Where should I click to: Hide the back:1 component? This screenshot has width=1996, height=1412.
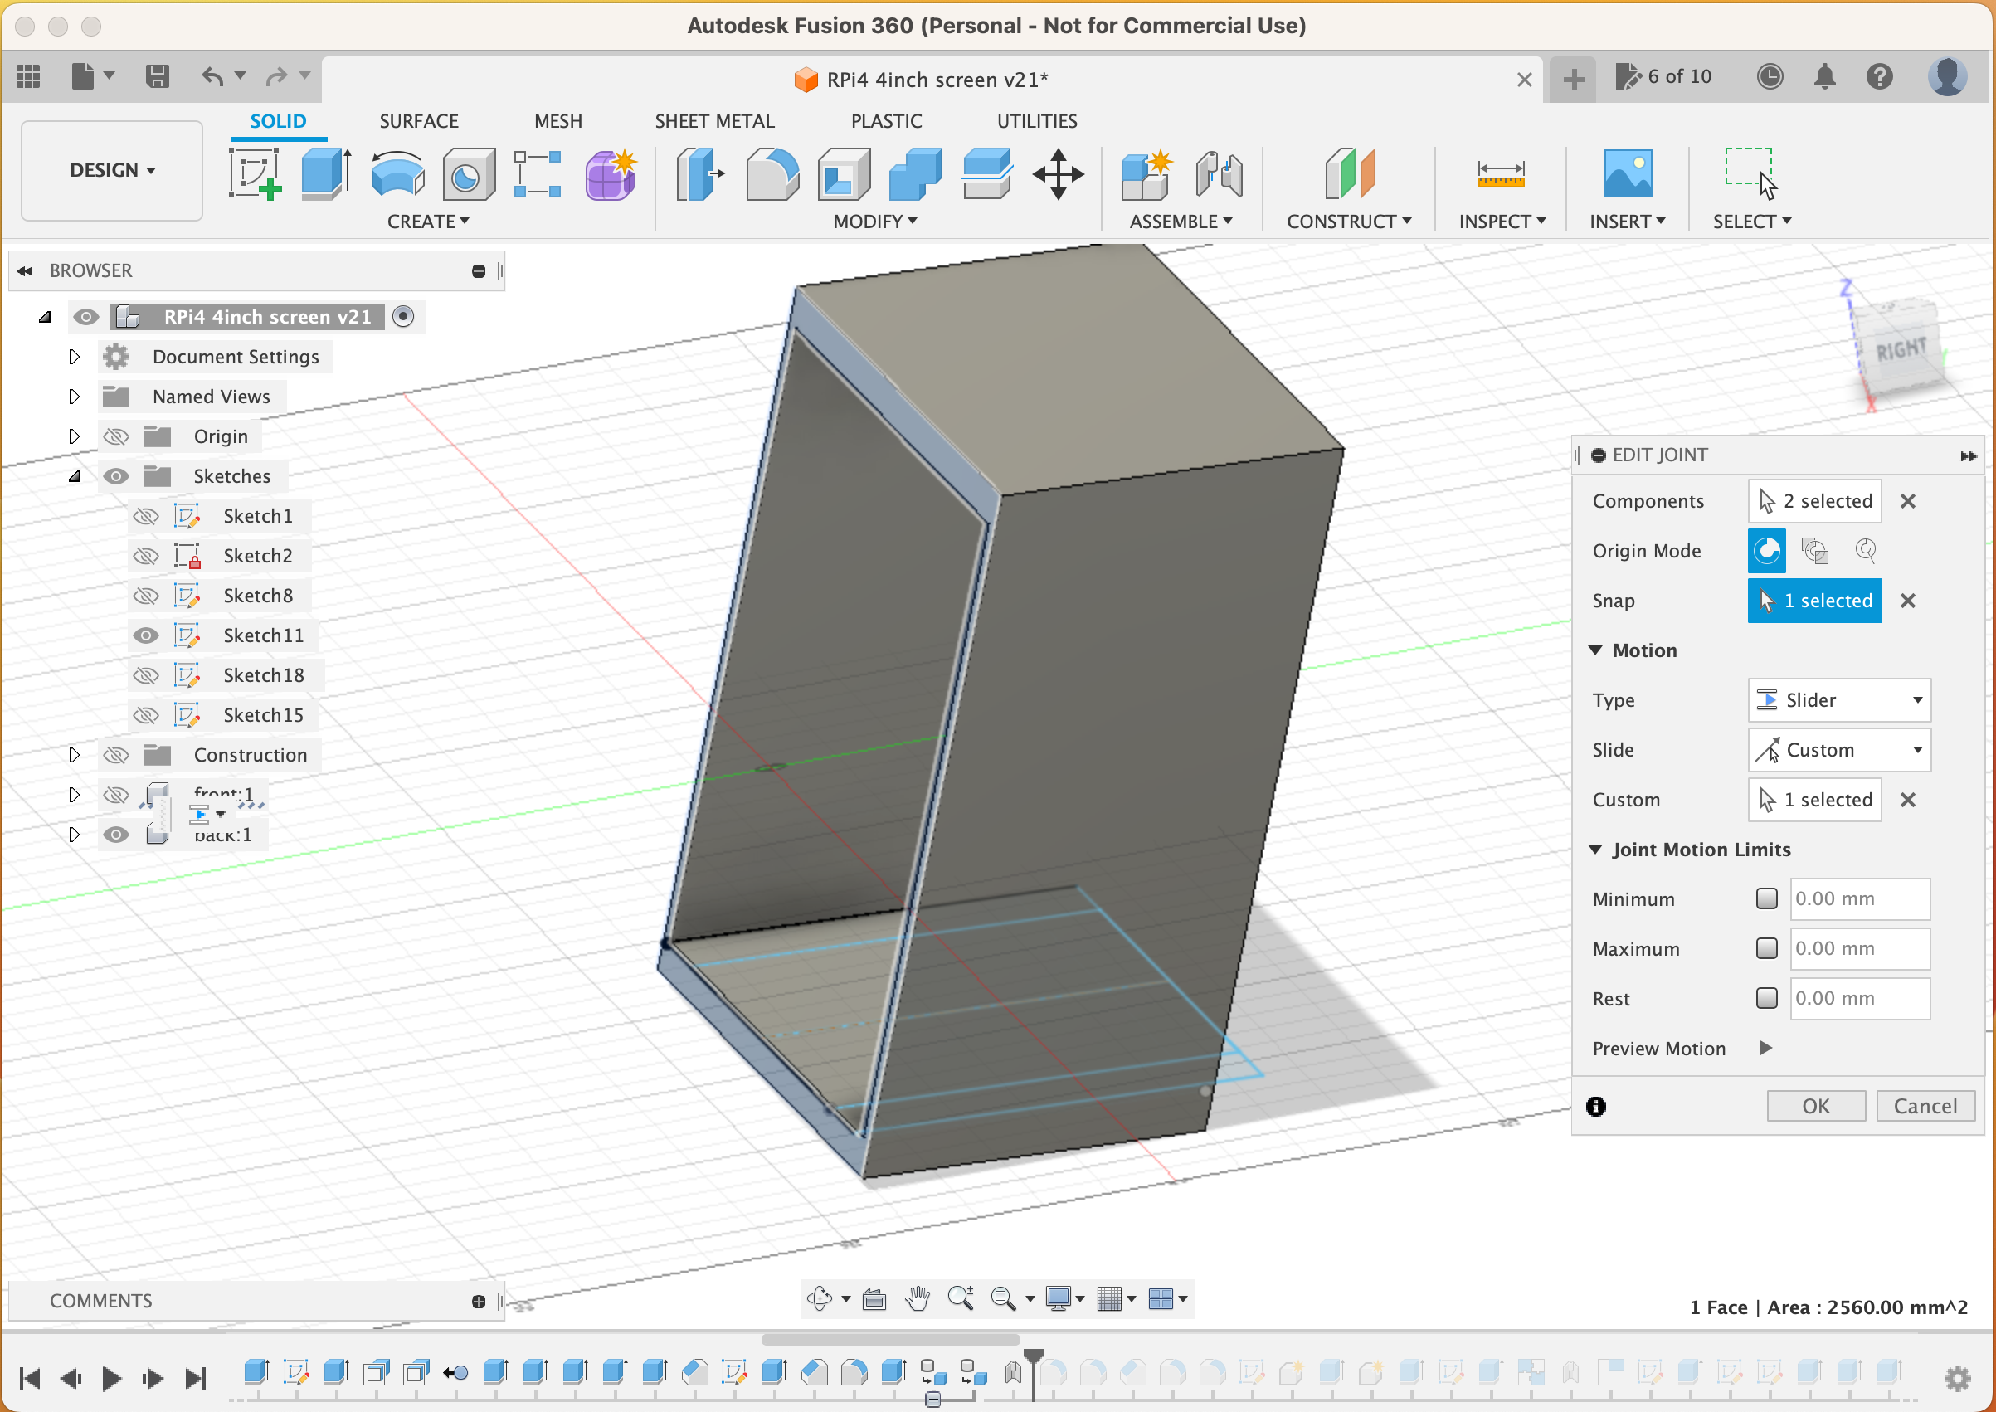[x=115, y=835]
